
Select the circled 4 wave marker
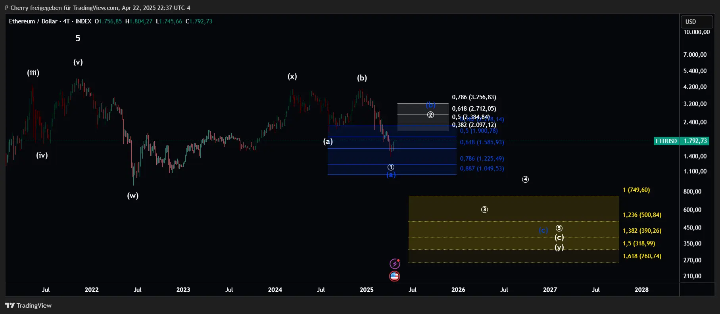(525, 179)
